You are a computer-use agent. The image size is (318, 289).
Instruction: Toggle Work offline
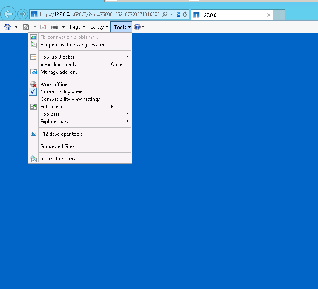80,84
